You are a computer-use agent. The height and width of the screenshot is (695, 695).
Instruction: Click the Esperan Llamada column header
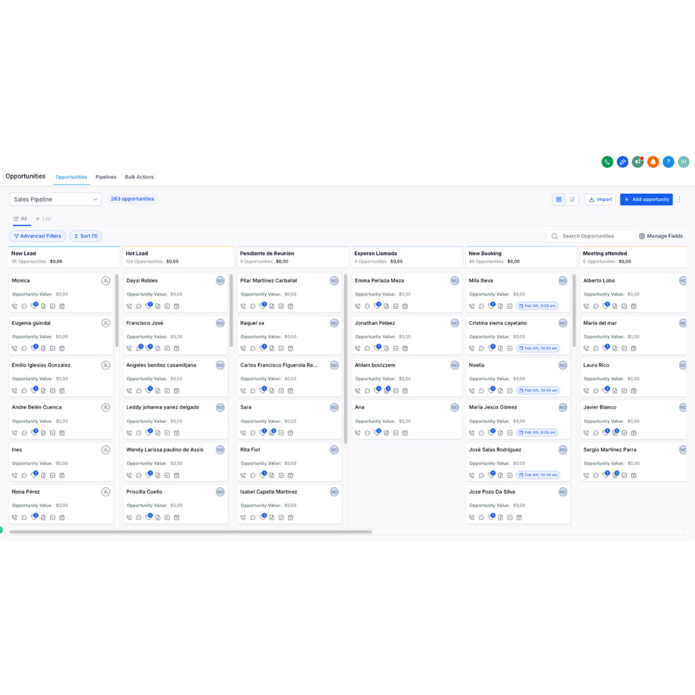click(407, 257)
